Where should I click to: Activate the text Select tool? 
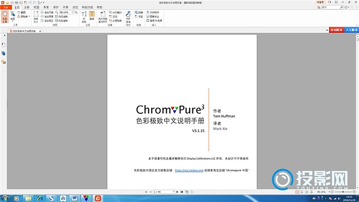click(x=13, y=16)
